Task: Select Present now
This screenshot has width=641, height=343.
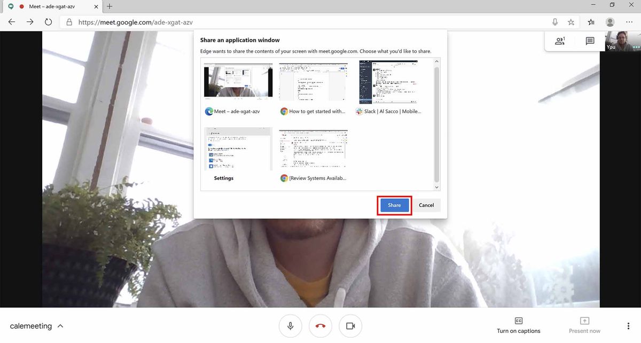Action: (x=584, y=325)
